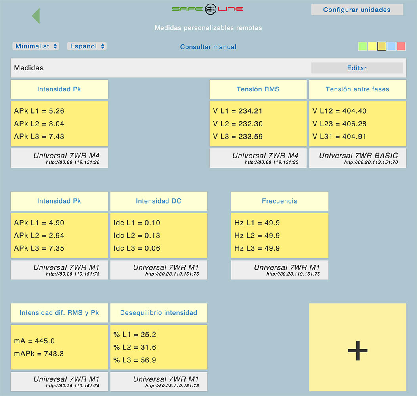This screenshot has width=417, height=396.
Task: Select the green color swatch
Action: pyautogui.click(x=362, y=46)
